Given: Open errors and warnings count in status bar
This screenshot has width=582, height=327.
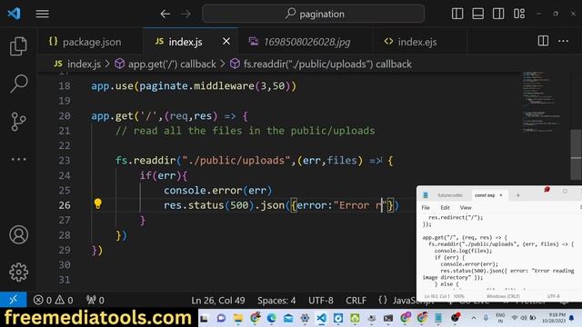Looking at the screenshot, I should point(53,300).
